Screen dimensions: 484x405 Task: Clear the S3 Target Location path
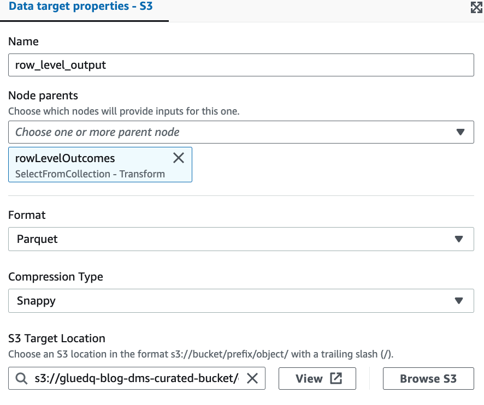(252, 379)
